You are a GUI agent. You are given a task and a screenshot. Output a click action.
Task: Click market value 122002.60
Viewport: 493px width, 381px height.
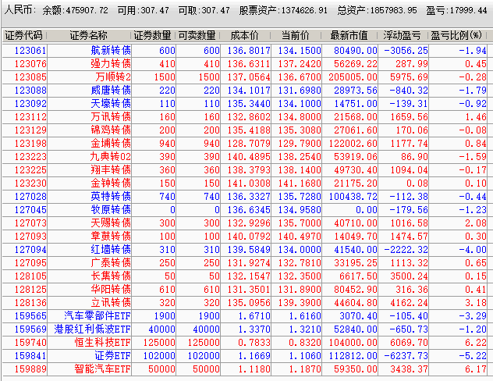click(x=353, y=144)
